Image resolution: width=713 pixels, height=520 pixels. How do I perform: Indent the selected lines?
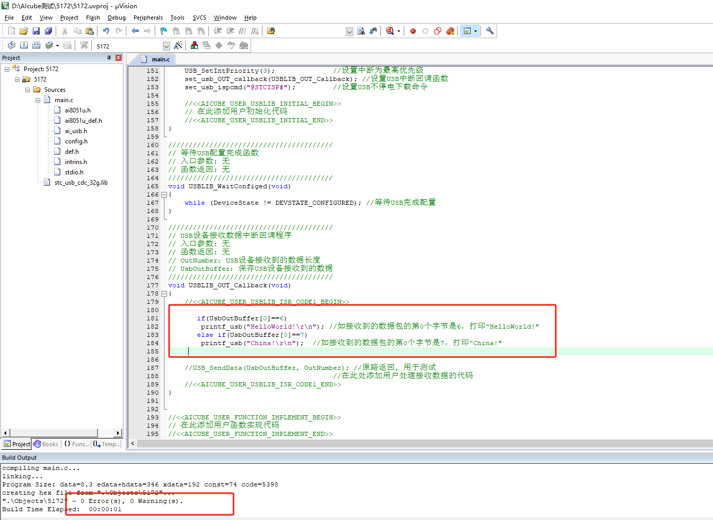click(218, 31)
